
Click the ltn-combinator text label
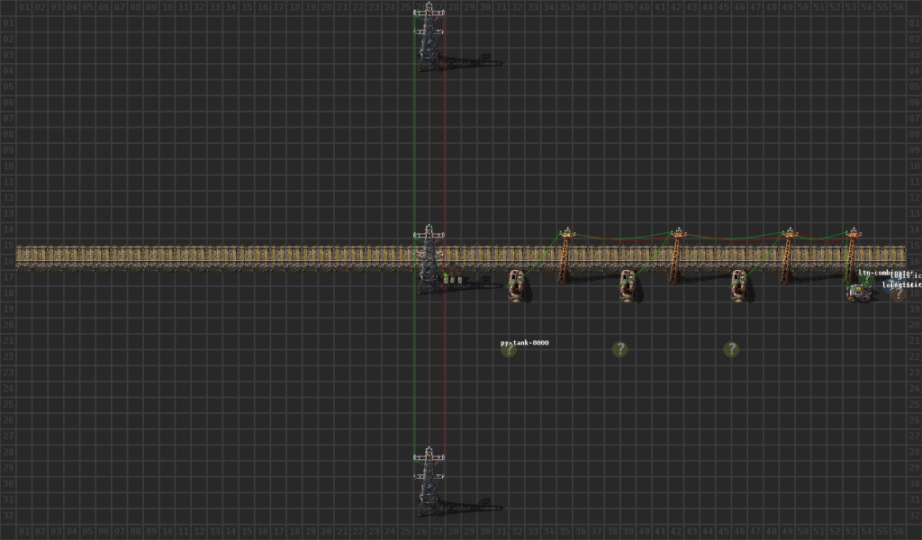click(873, 273)
